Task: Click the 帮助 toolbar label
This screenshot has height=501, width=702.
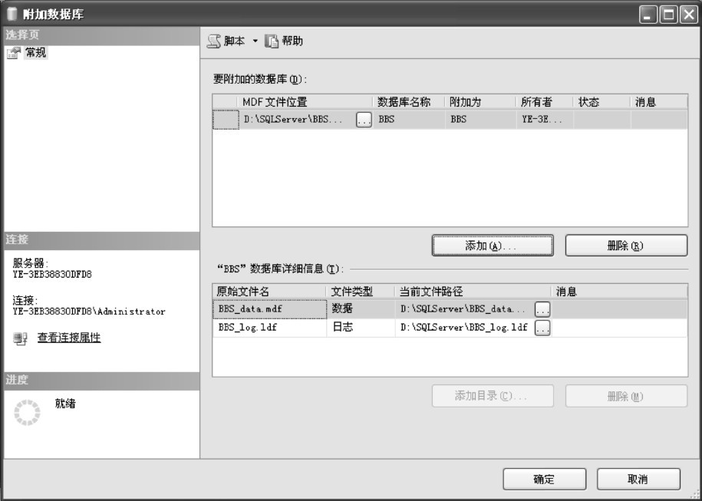Action: [292, 41]
